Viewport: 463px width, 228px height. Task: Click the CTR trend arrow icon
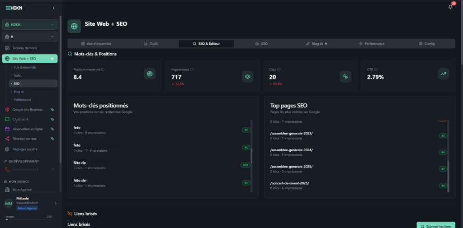443,74
